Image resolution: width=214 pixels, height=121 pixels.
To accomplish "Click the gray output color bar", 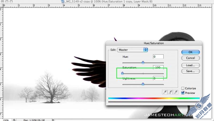I will [x=154, y=102].
